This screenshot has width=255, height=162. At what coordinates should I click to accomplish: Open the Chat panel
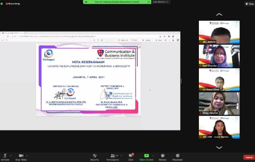click(131, 157)
